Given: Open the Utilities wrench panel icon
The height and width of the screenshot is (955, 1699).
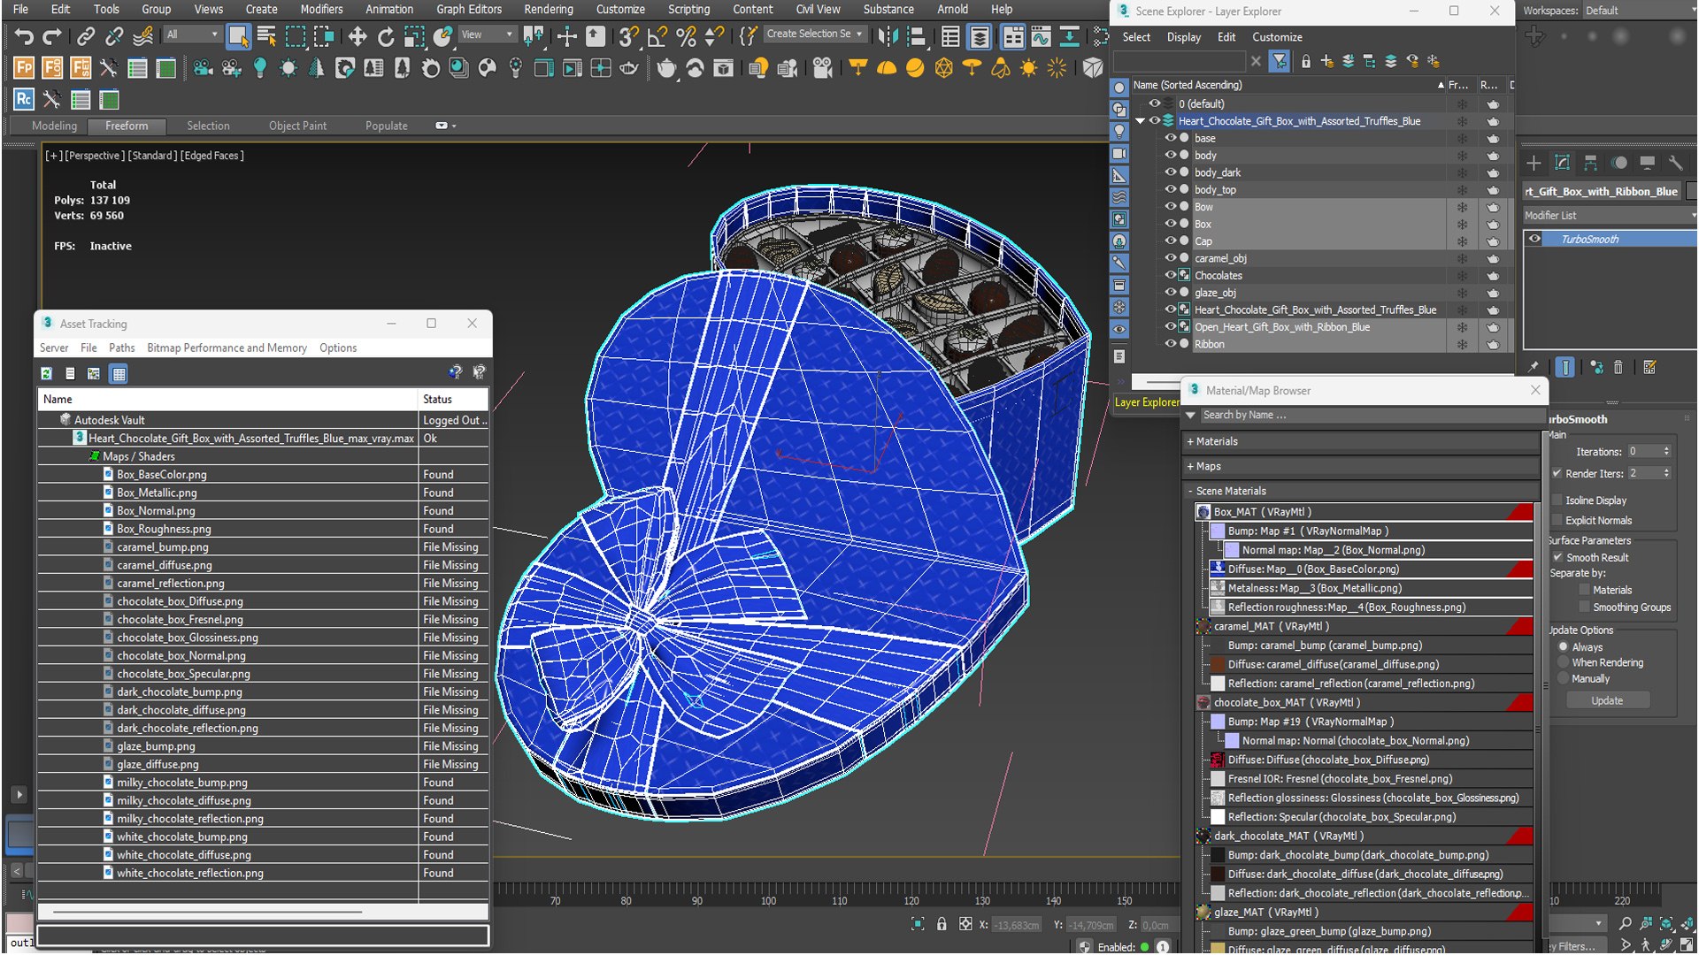Looking at the screenshot, I should click(1675, 163).
